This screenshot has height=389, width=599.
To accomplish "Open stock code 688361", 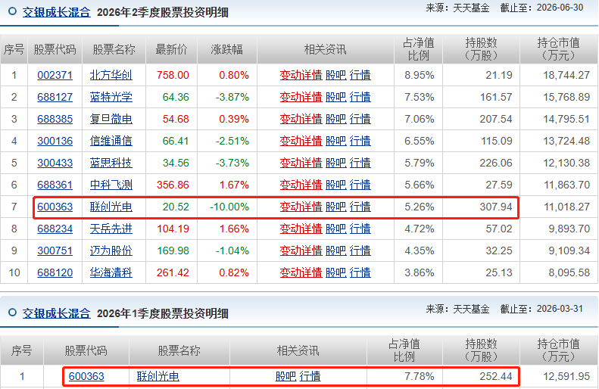I will pos(55,185).
